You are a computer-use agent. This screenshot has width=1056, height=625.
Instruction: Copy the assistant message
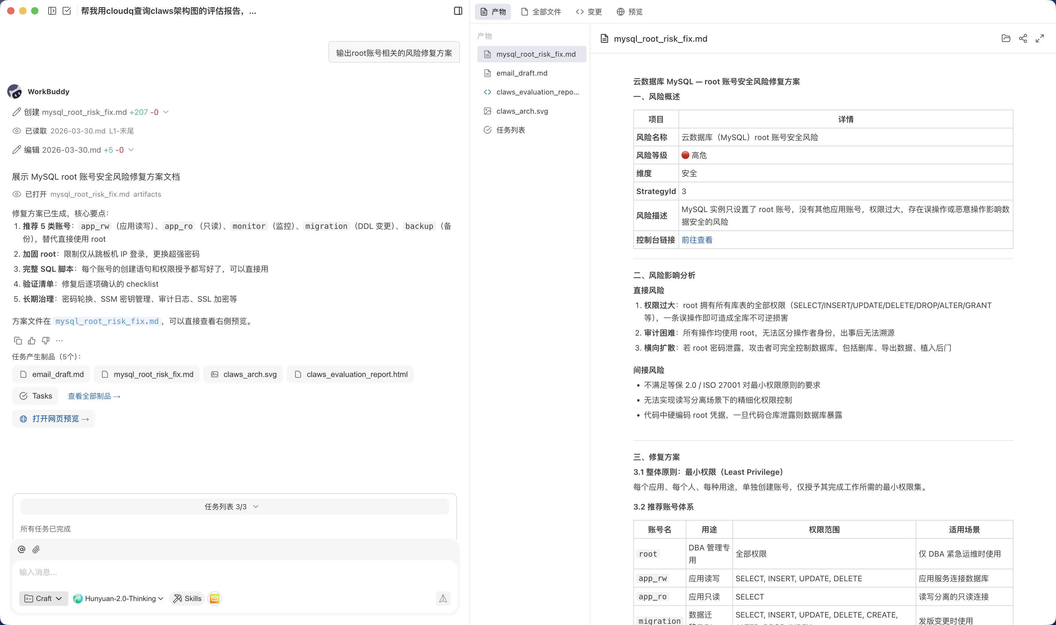pos(18,340)
